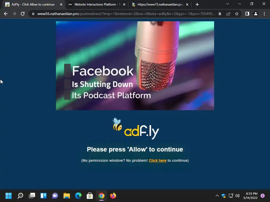Viewport: 270px width, 202px height.
Task: Launch Firefox from the taskbar
Action: coord(113,196)
